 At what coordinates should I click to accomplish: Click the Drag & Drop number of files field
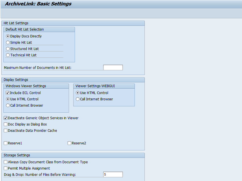click(x=113, y=174)
